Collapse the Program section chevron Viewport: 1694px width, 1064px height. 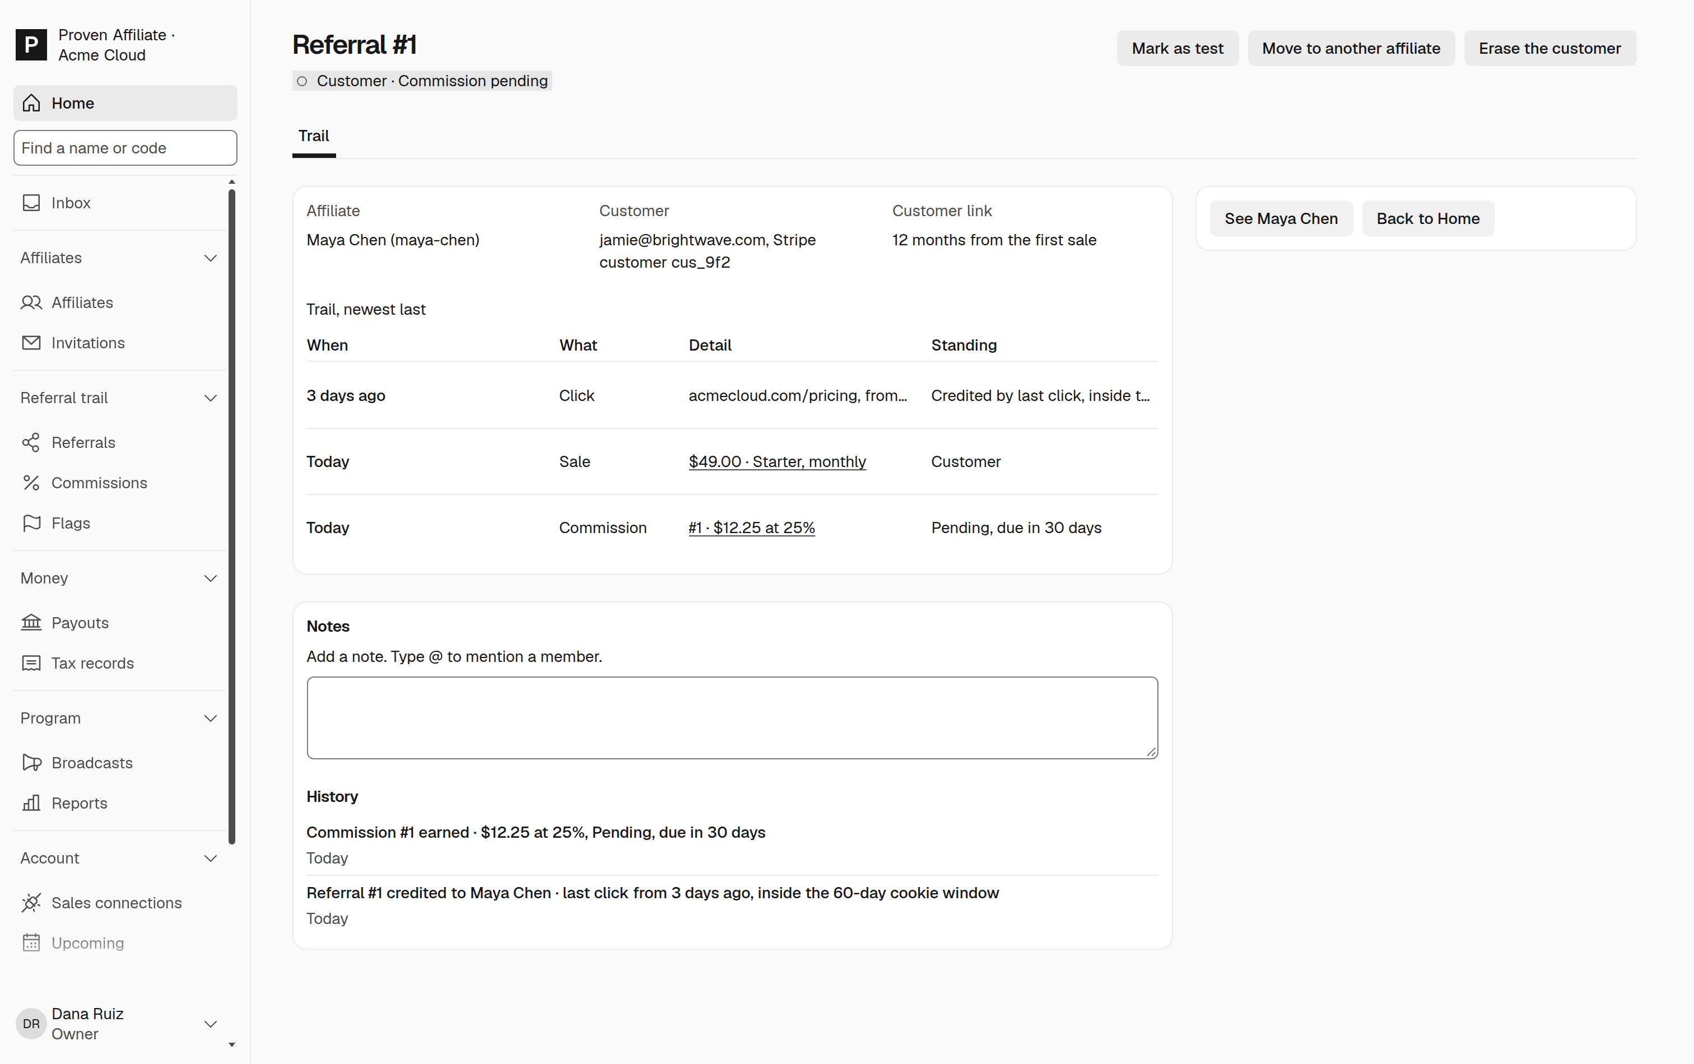(210, 718)
